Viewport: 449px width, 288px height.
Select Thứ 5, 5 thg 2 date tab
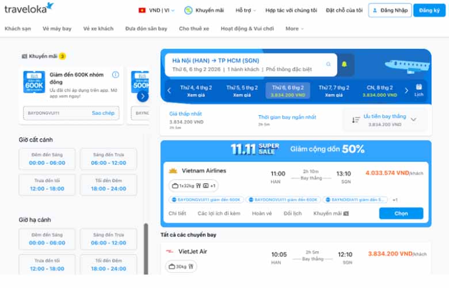click(242, 90)
